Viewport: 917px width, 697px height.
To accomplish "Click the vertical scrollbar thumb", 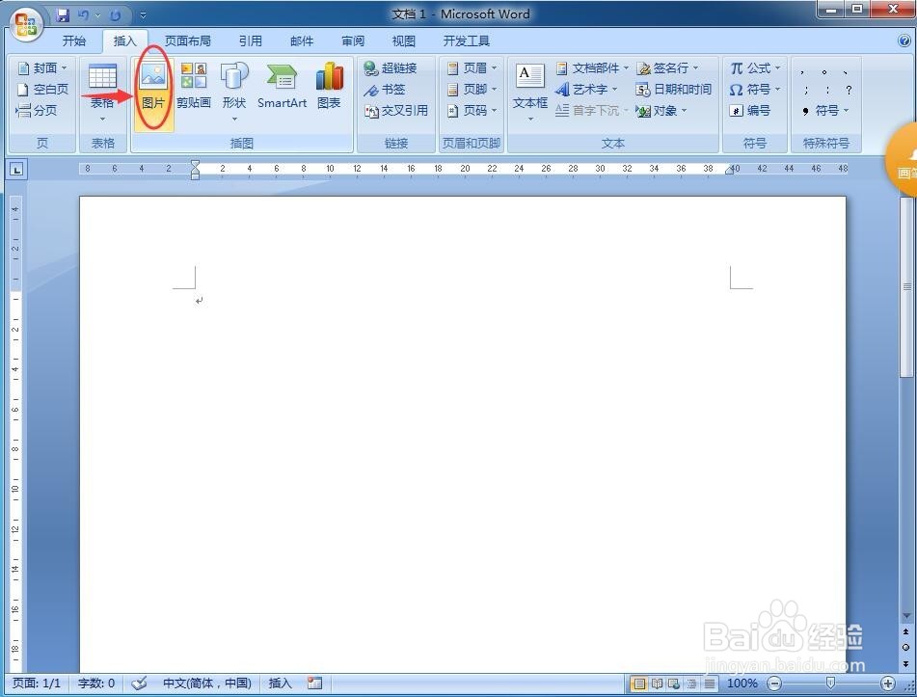I will (906, 286).
